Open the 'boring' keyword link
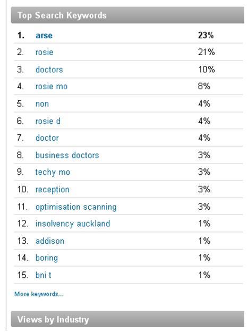The height and width of the screenshot is (333, 248). (x=47, y=258)
